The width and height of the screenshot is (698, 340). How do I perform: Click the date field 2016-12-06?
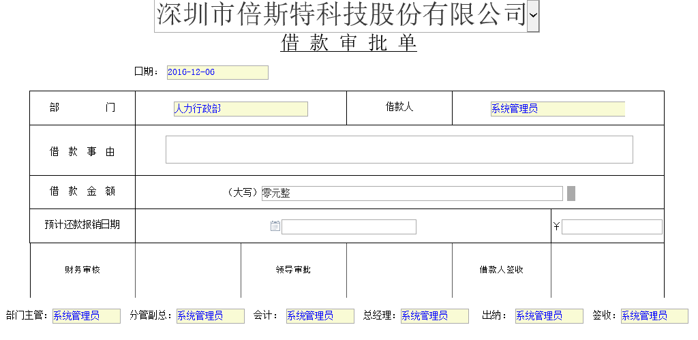click(x=217, y=72)
